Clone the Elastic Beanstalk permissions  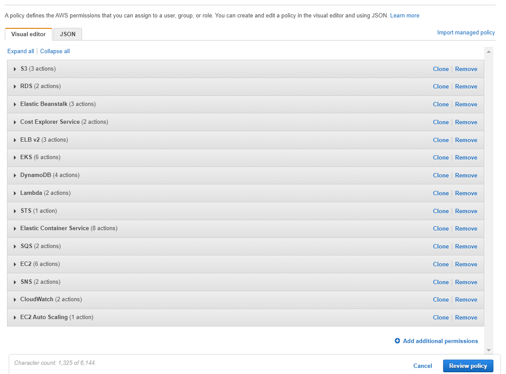point(441,105)
